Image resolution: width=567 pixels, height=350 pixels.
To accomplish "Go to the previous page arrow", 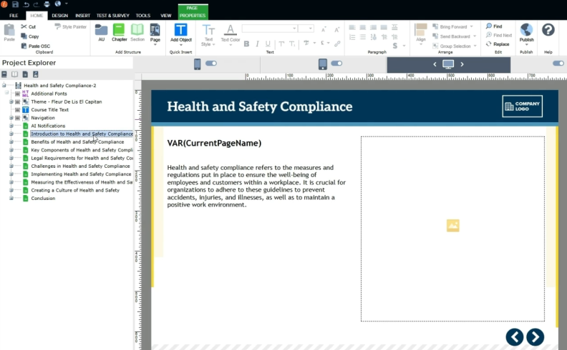I will (514, 337).
